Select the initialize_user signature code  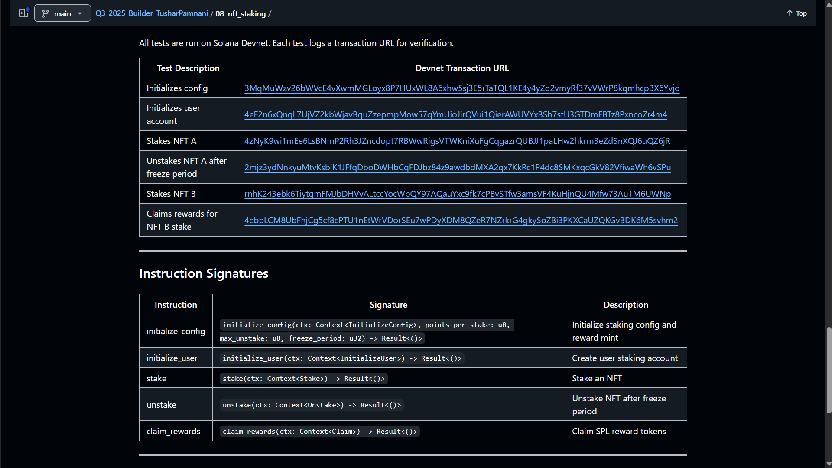pyautogui.click(x=342, y=358)
